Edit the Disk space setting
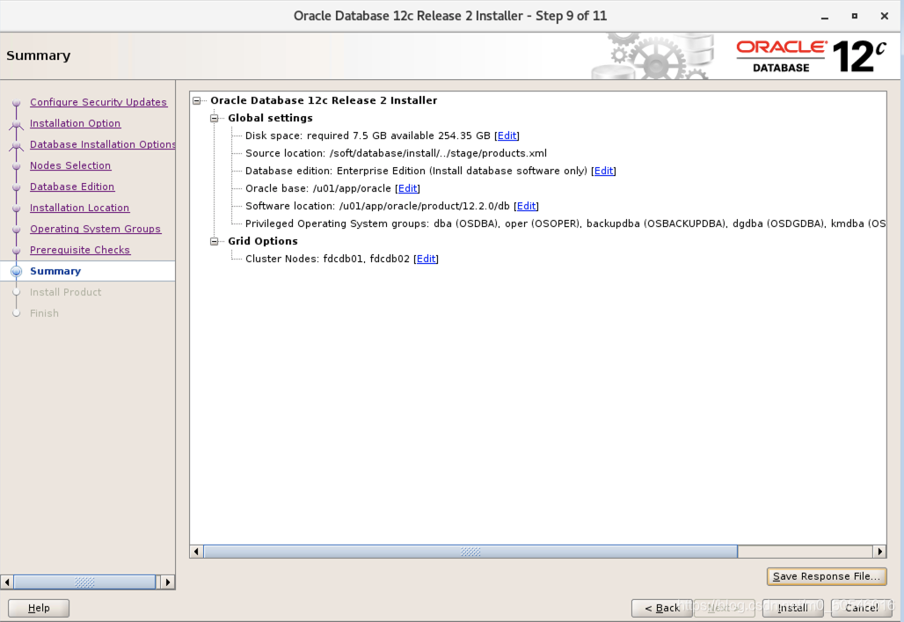The image size is (904, 622). [x=507, y=135]
